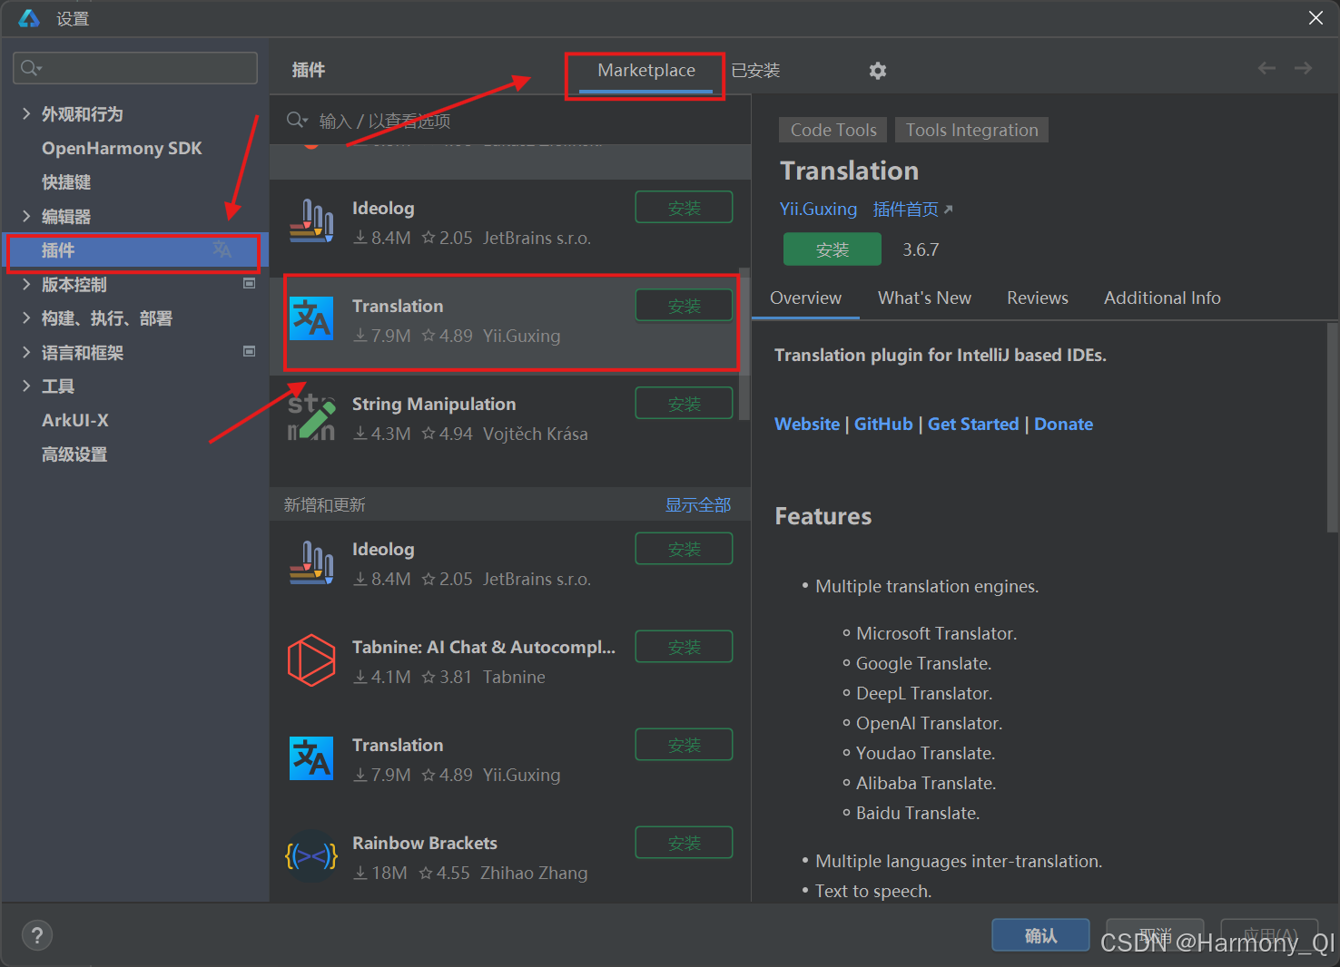Click the back navigation arrow
Image resolution: width=1340 pixels, height=967 pixels.
pyautogui.click(x=1266, y=68)
